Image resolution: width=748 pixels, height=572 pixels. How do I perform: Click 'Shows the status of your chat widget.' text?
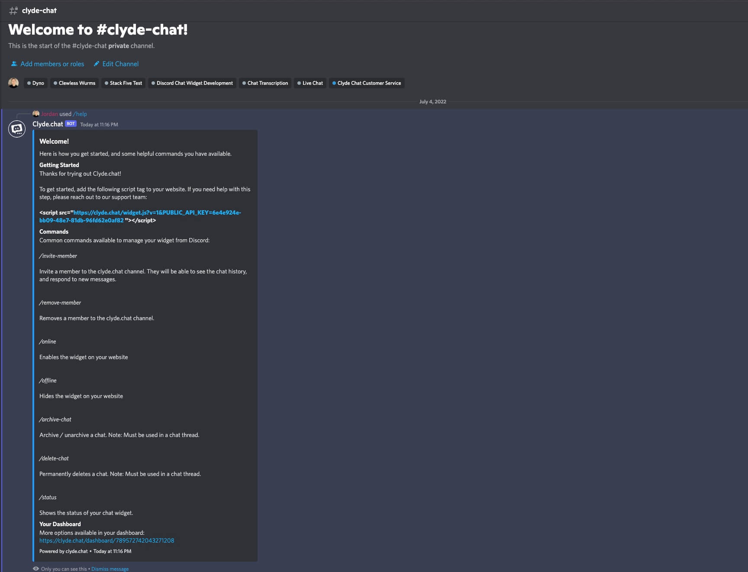(x=86, y=513)
